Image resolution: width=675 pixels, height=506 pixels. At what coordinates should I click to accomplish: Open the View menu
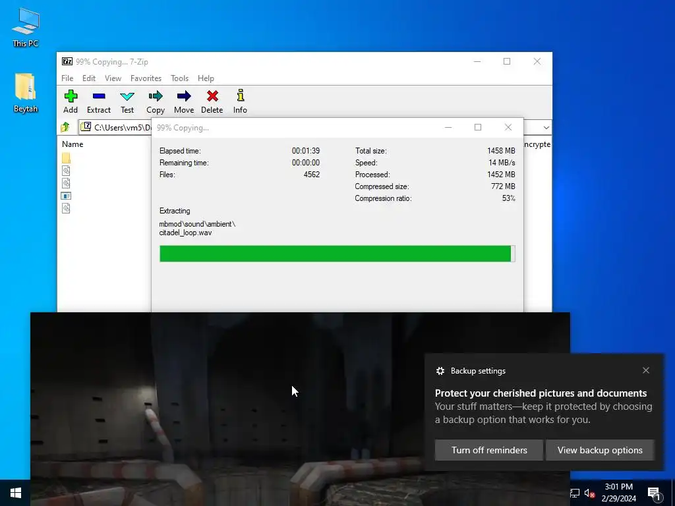[x=113, y=78]
